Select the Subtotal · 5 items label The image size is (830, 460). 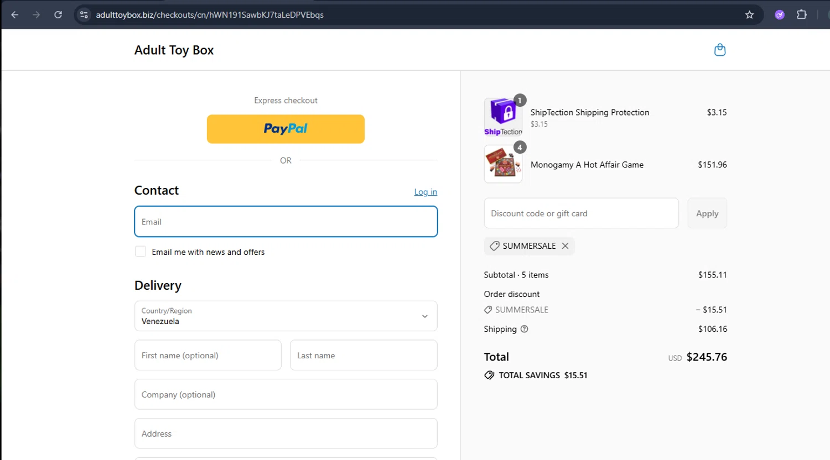[x=516, y=275]
